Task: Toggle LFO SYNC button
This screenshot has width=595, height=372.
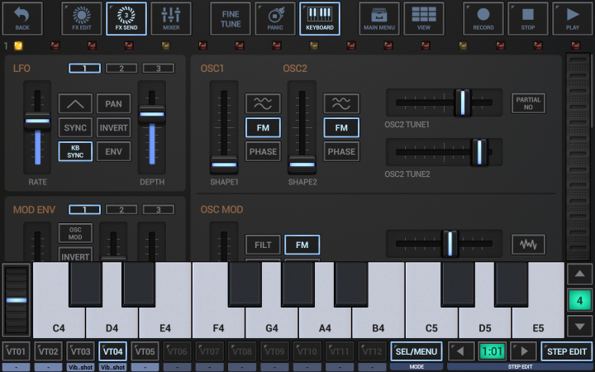Action: 75,127
